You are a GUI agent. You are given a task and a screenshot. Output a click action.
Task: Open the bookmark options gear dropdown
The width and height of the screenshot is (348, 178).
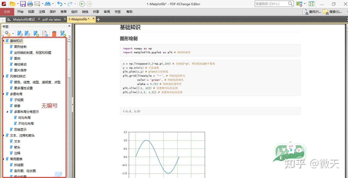pyautogui.click(x=9, y=34)
